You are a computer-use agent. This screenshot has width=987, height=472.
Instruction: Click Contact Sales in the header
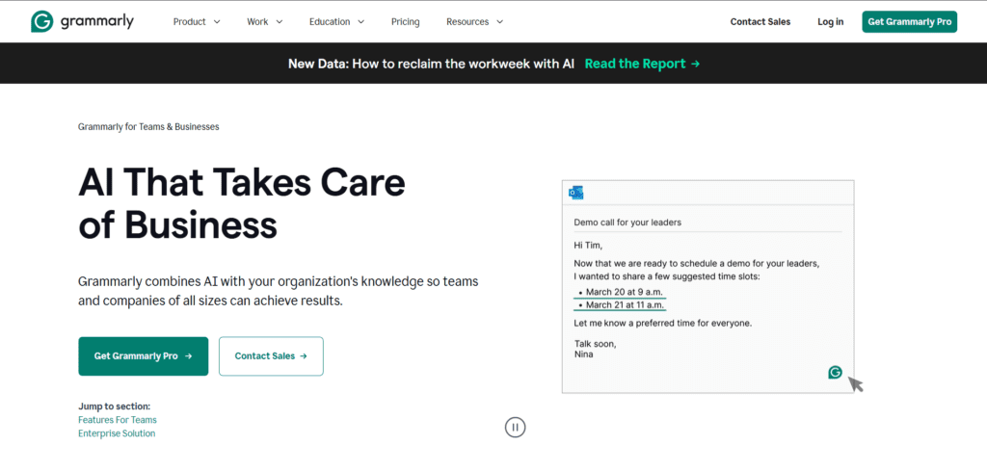[x=760, y=22]
